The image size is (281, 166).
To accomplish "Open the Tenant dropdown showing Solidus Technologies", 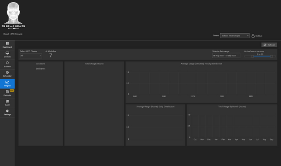I will coord(234,36).
